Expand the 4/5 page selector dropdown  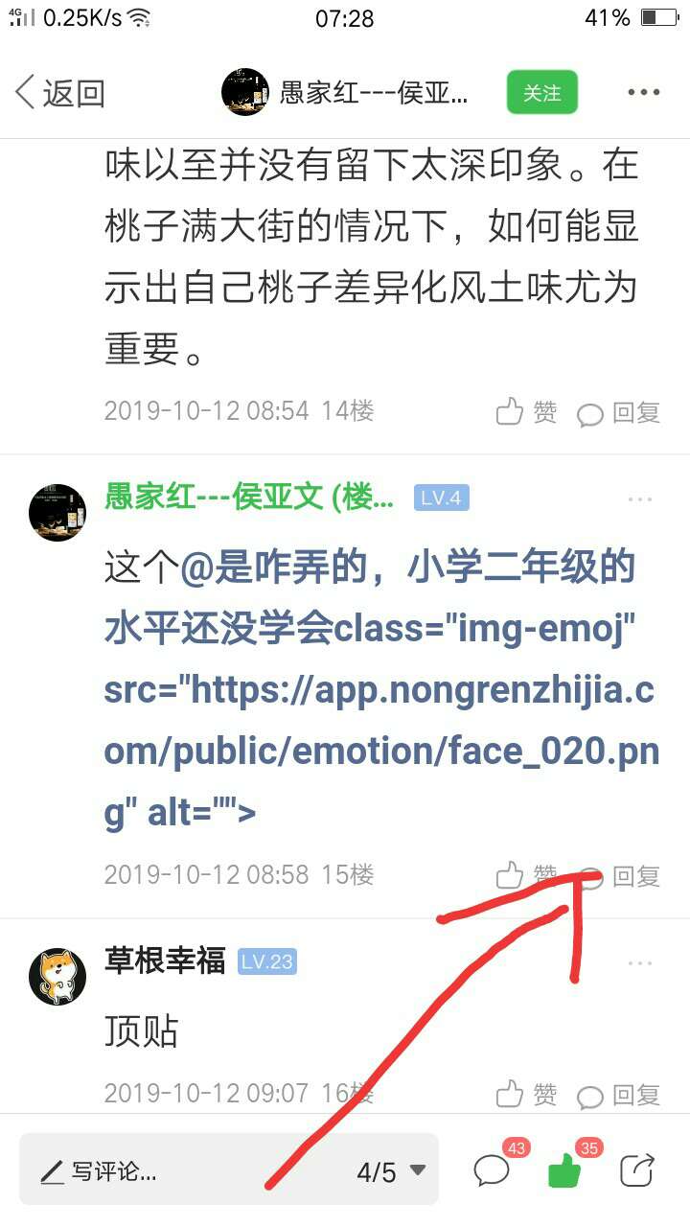click(x=391, y=1171)
